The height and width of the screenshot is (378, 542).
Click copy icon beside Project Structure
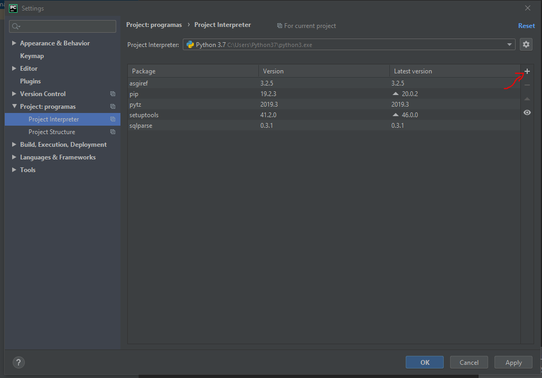[113, 131]
